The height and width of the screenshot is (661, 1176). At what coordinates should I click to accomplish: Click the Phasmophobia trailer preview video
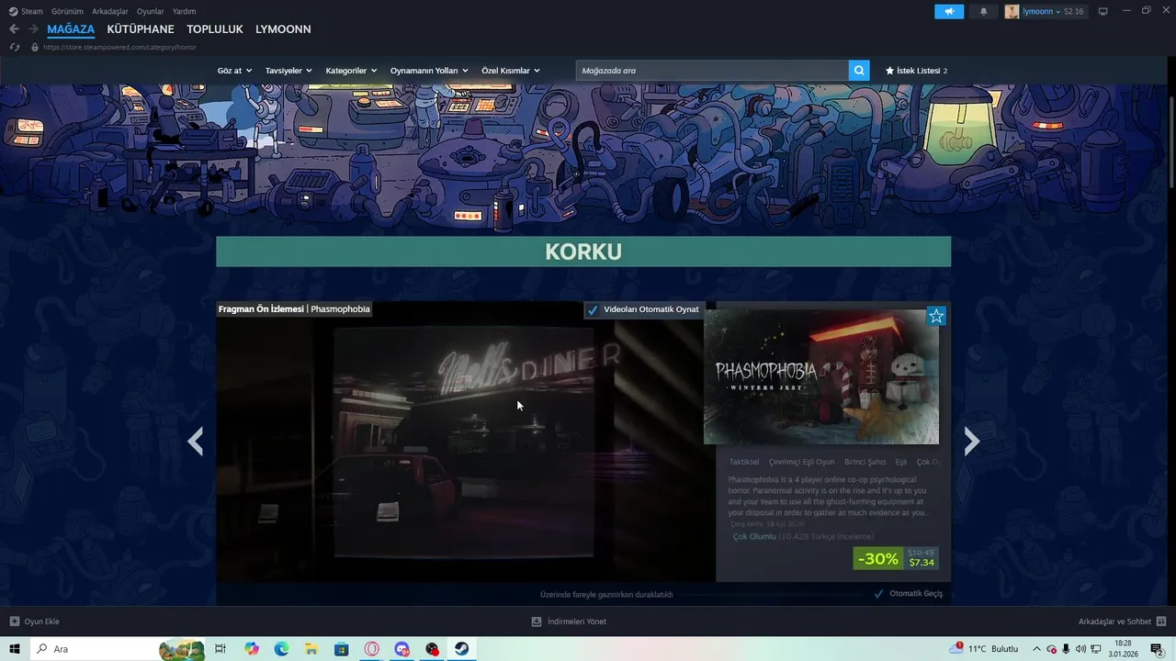(x=465, y=442)
